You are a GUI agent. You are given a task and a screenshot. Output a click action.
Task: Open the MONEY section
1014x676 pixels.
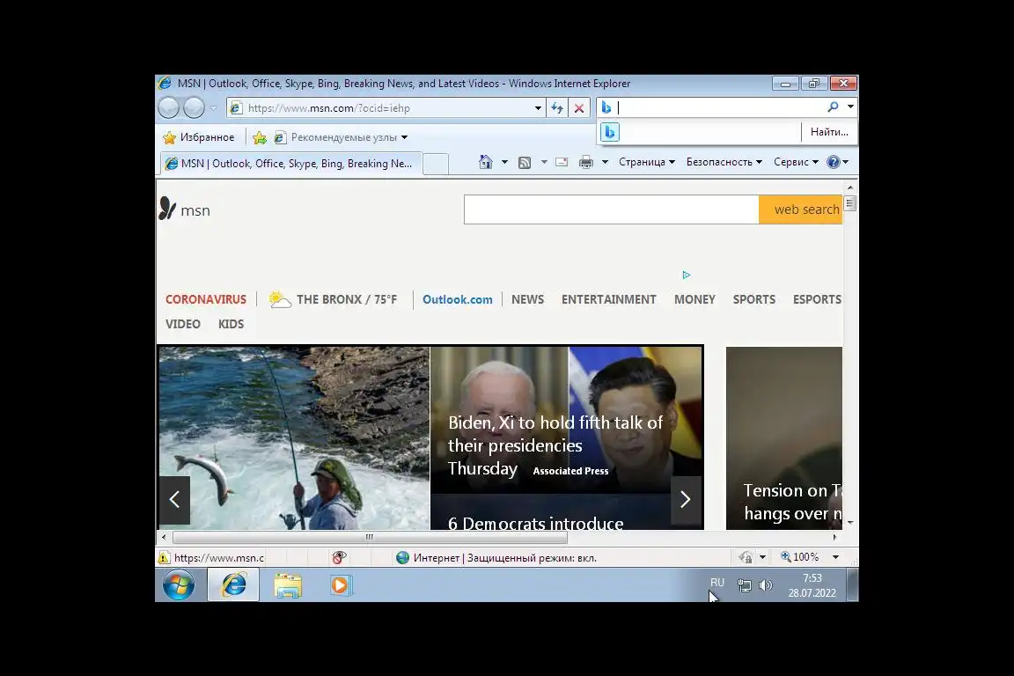tap(694, 299)
